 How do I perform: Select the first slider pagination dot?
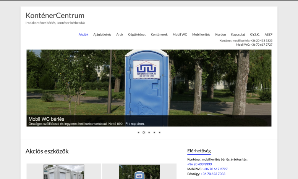pyautogui.click(x=138, y=133)
